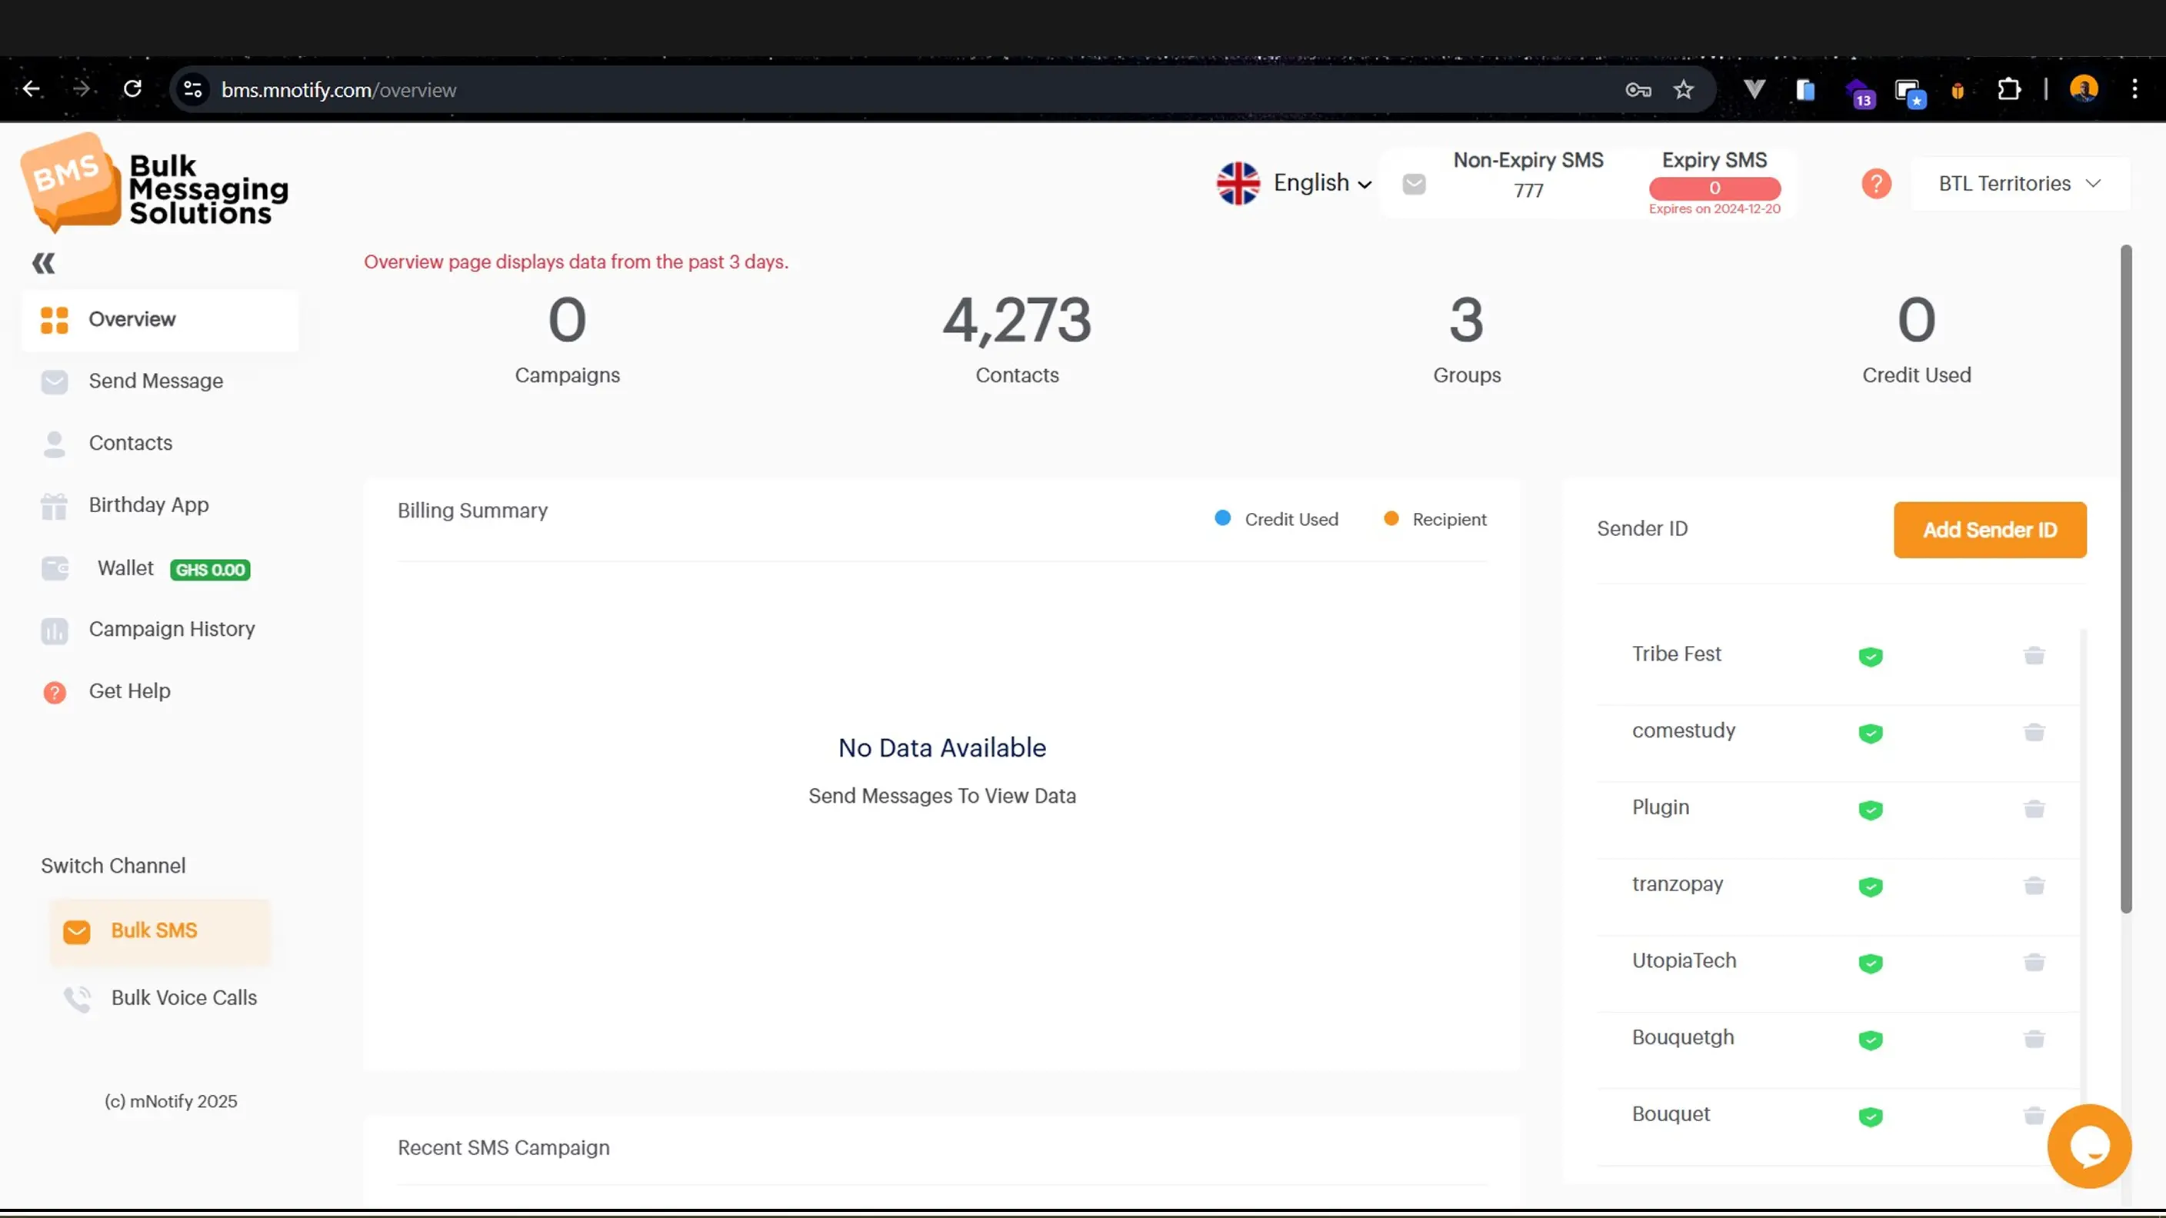Click green verified shield for comestudy
Screen dimensions: 2166x1218
1869,733
